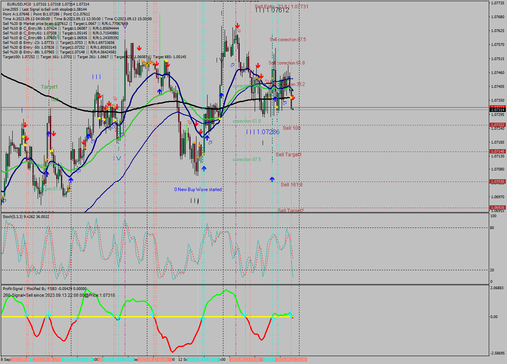Click the blue up arrow beside 'Sell 161.8'
The image size is (507, 364).
272,179
